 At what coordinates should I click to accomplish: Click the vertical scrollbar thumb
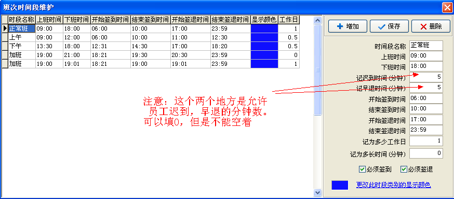pos(317,70)
